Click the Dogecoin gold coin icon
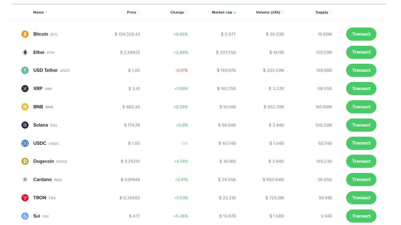Image resolution: width=401 pixels, height=225 pixels. [x=25, y=161]
